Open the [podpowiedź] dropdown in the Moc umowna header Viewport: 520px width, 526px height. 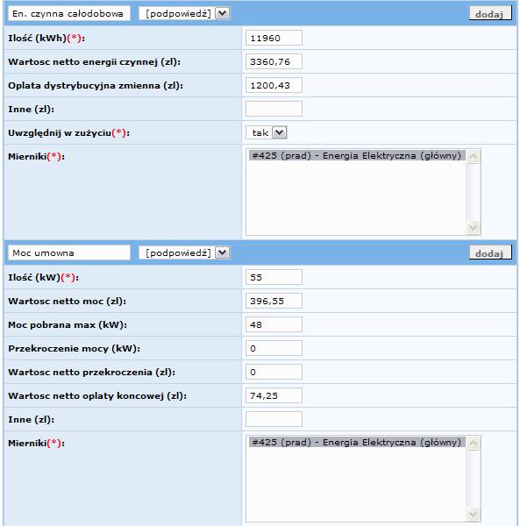tap(184, 253)
